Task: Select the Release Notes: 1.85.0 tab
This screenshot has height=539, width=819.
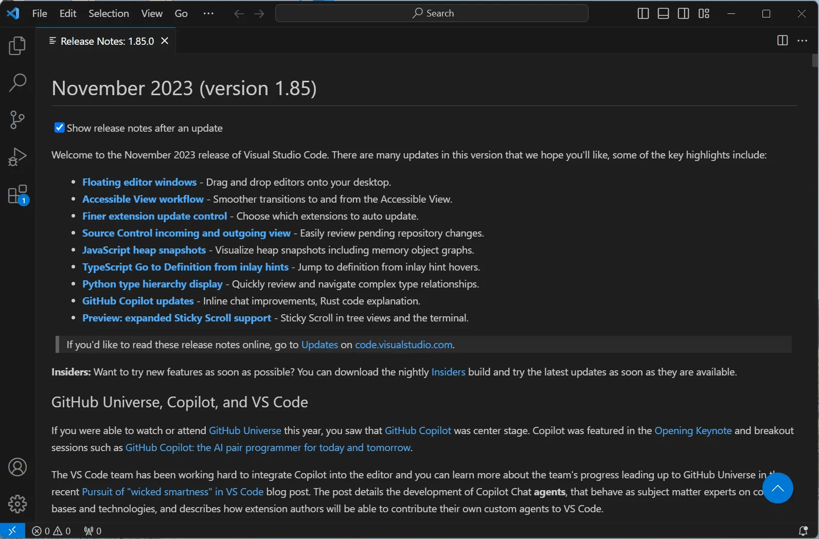Action: (x=106, y=41)
